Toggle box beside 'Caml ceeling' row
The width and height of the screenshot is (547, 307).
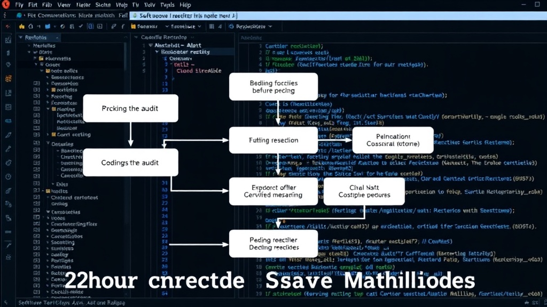[x=37, y=134]
